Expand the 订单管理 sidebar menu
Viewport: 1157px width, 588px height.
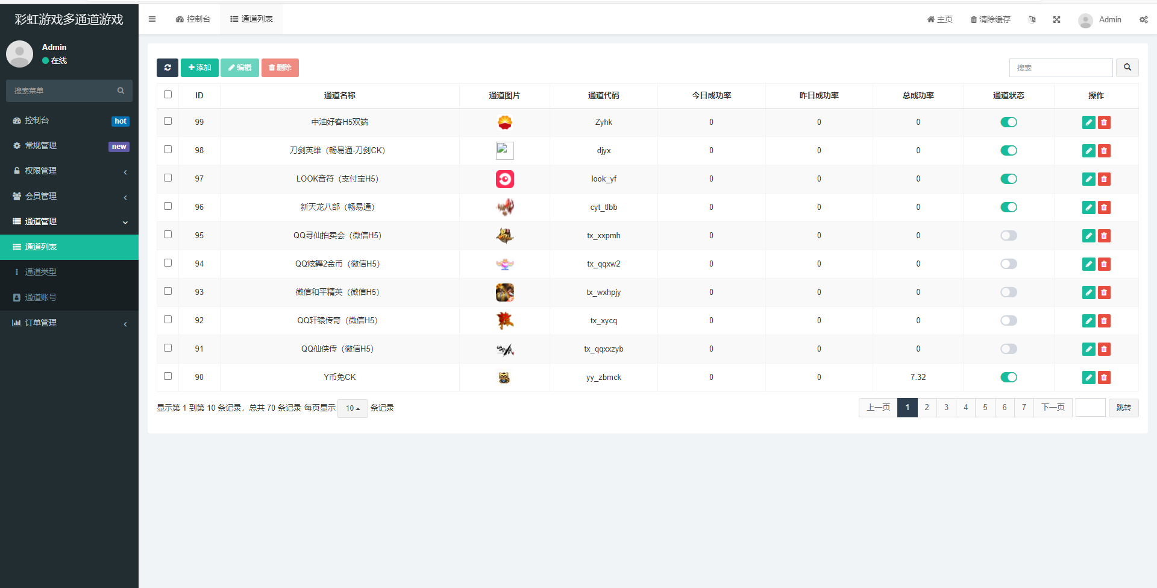click(x=69, y=323)
